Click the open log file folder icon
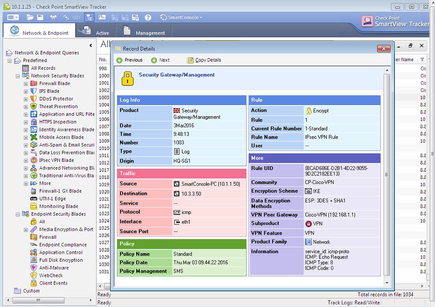The image size is (435, 307). click(30, 17)
